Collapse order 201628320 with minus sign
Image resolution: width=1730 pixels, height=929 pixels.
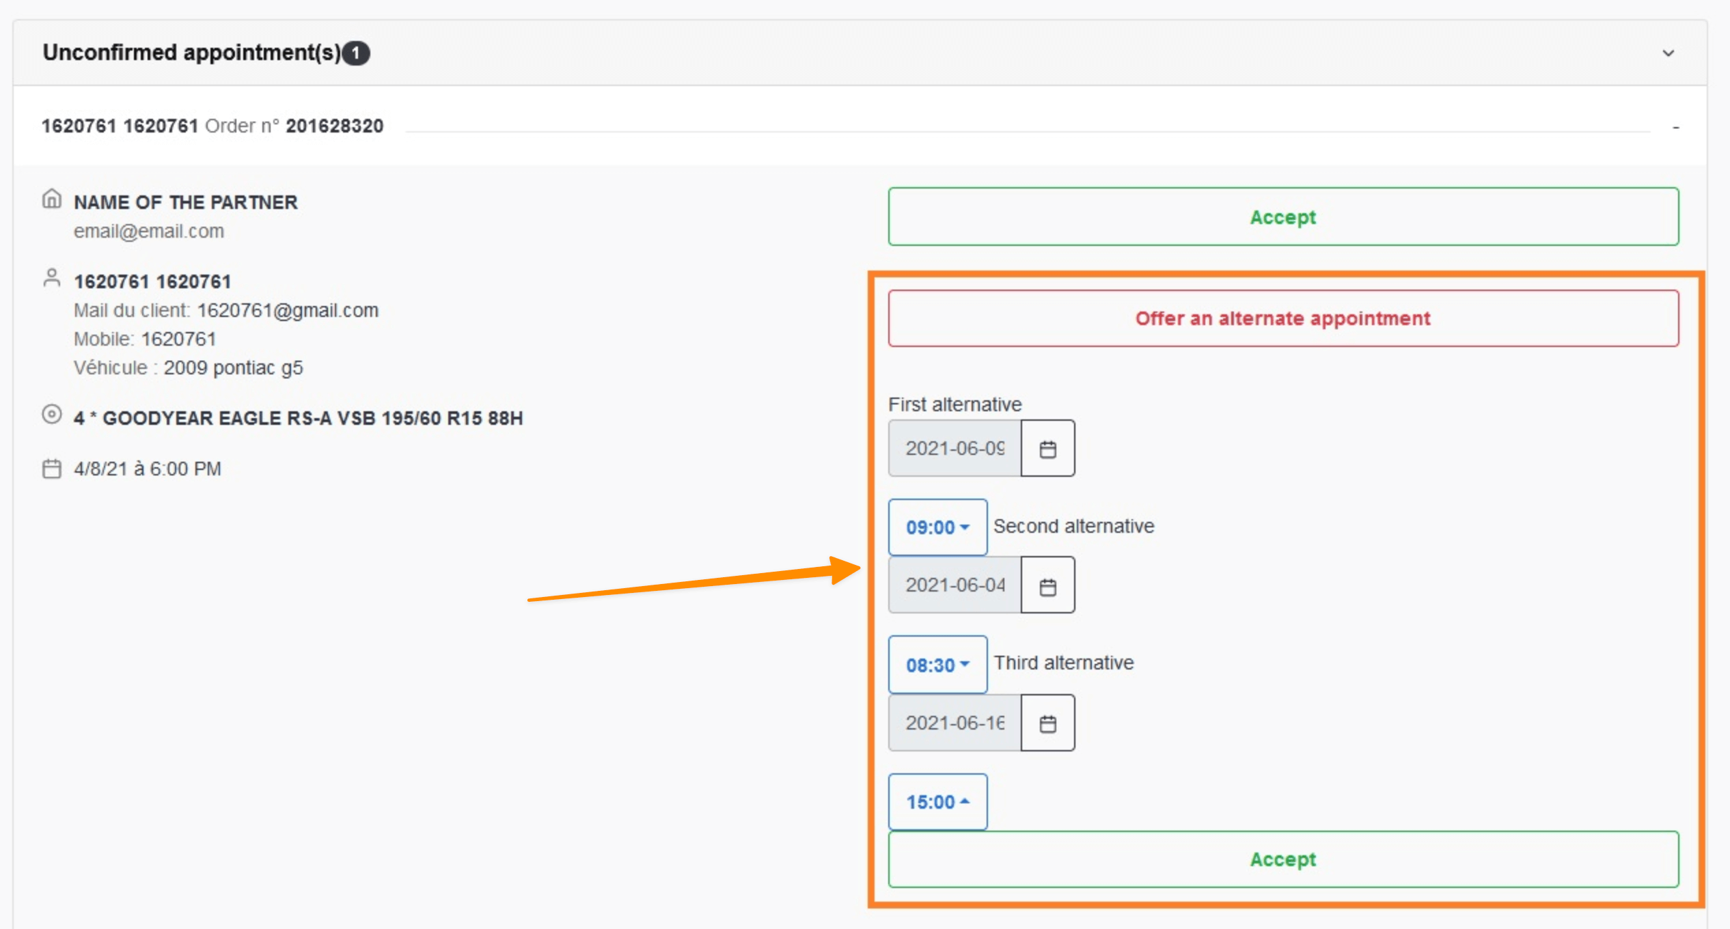point(1675,127)
